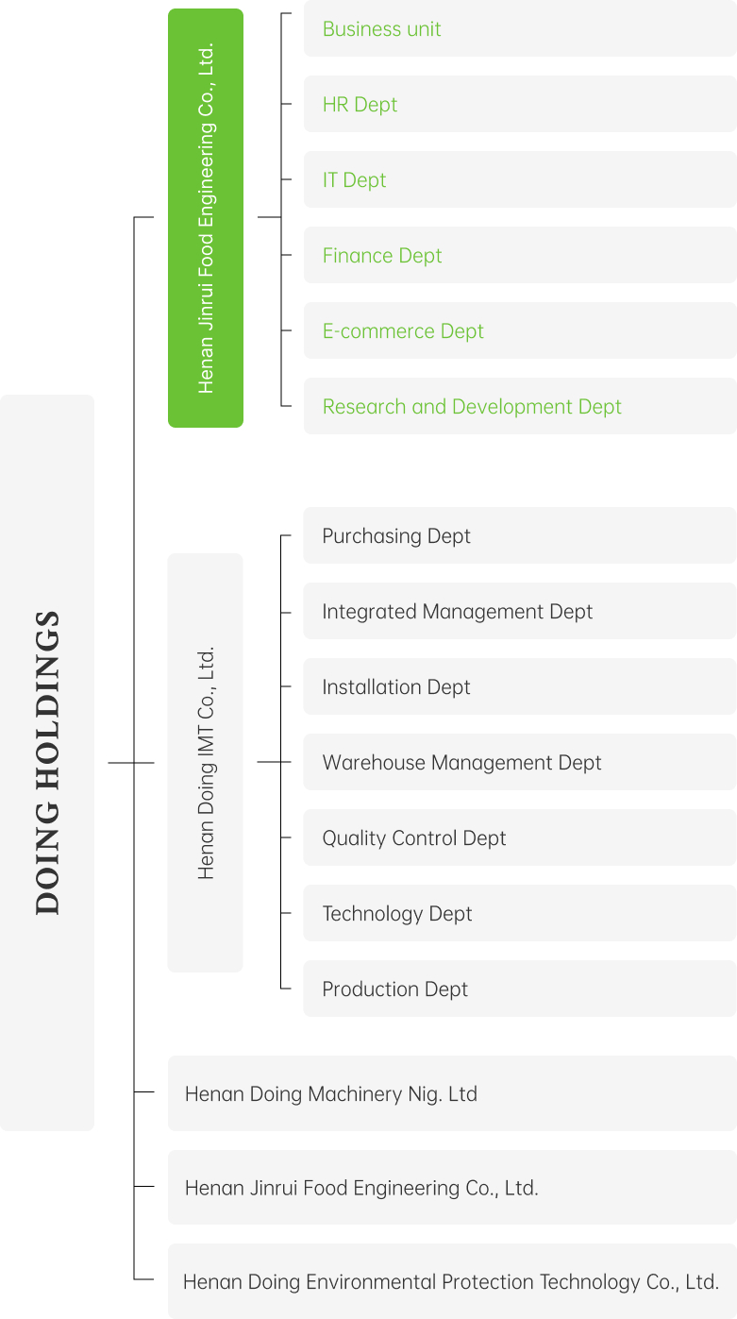Select Research and Development Dept

(520, 406)
